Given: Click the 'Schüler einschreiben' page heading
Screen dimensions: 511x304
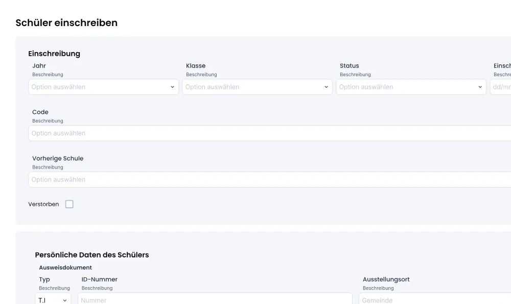Looking at the screenshot, I should 66,23.
